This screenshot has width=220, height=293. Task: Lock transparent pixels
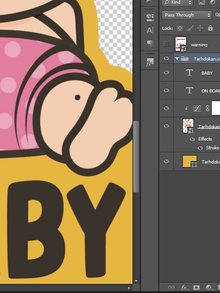(180, 28)
